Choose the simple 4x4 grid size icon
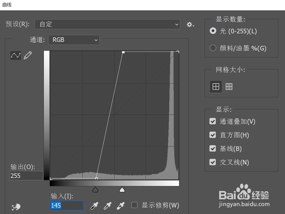The image size is (285, 214). (x=216, y=87)
